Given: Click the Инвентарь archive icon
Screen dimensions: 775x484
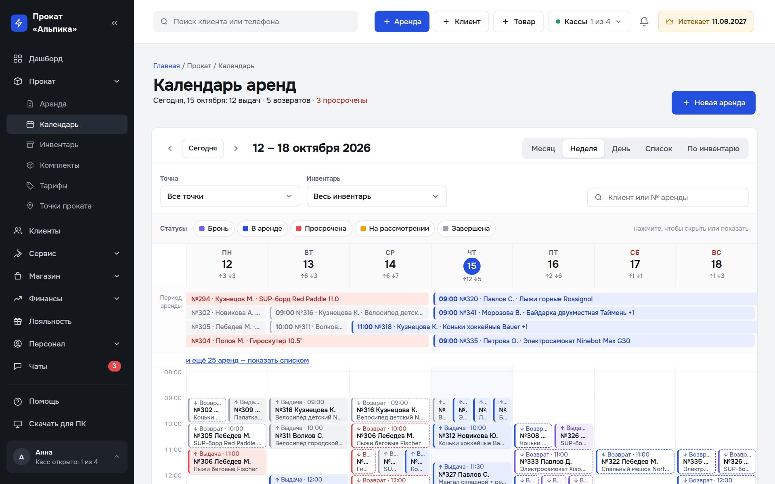Looking at the screenshot, I should [x=30, y=145].
